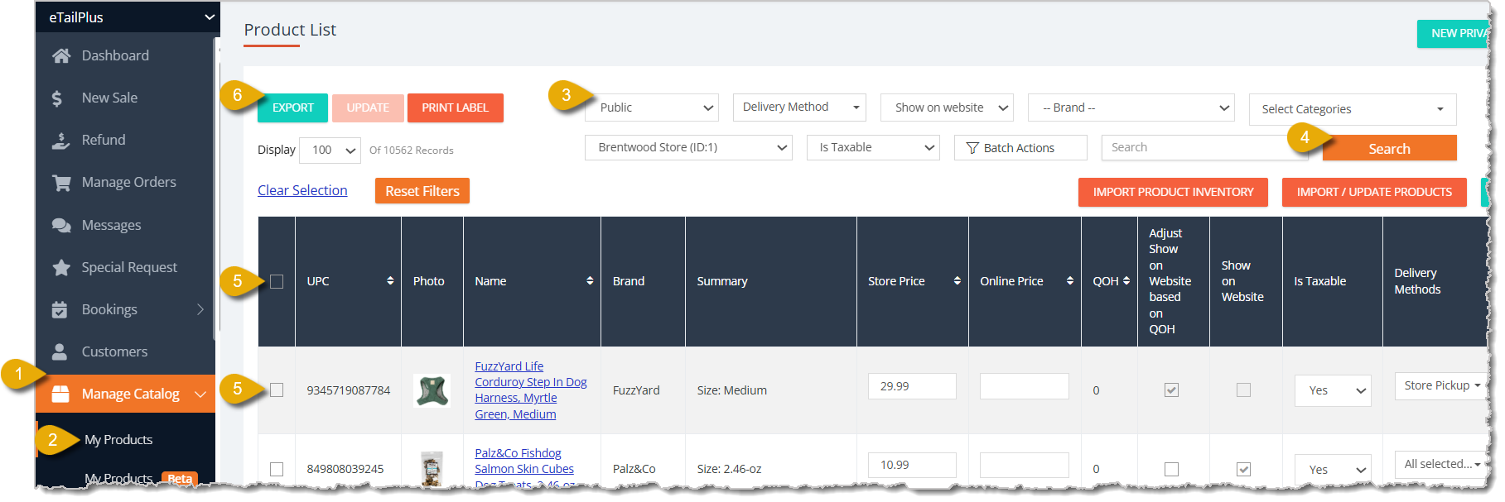The height and width of the screenshot is (502, 1505).
Task: Click the Print Label button
Action: pyautogui.click(x=455, y=108)
